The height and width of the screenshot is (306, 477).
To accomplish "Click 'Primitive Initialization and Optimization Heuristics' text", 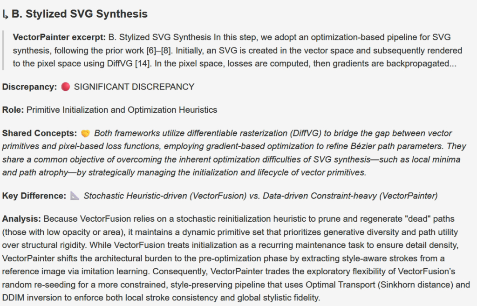I will click(x=122, y=110).
